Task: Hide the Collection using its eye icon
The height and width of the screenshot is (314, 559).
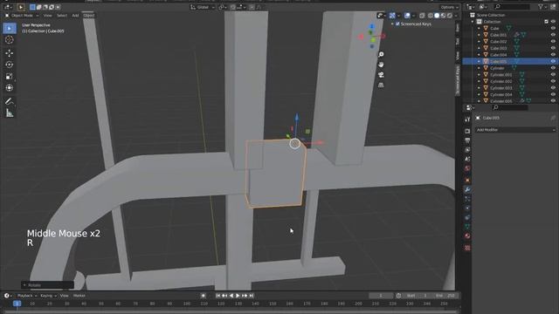Action: click(x=553, y=22)
